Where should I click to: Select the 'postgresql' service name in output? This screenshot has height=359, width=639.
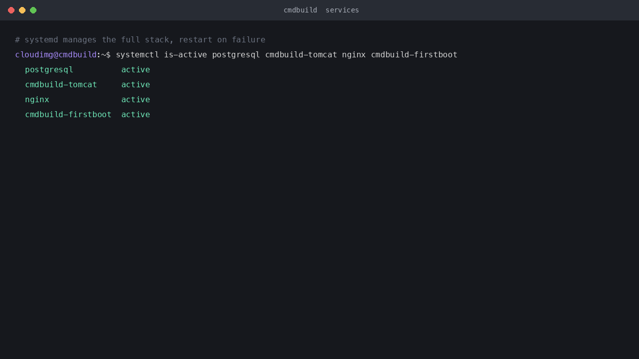coord(49,69)
